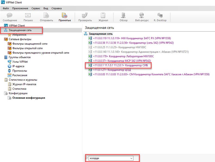Click the node icon beside Координатор ЦОД
The width and height of the screenshot is (215, 162).
(x=90, y=70)
